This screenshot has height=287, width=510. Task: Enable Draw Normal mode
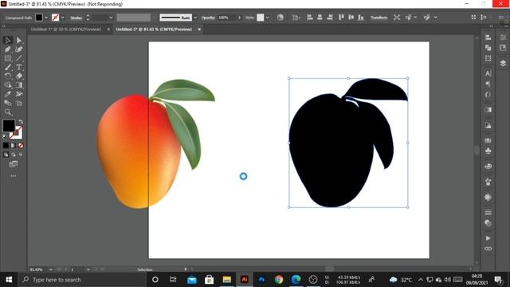[x=6, y=155]
